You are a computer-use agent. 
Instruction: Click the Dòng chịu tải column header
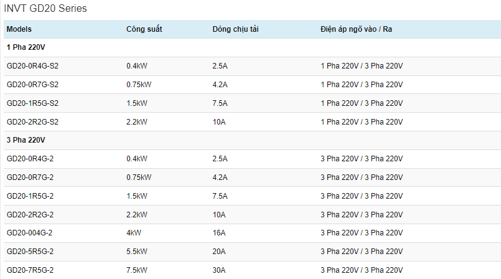(235, 29)
